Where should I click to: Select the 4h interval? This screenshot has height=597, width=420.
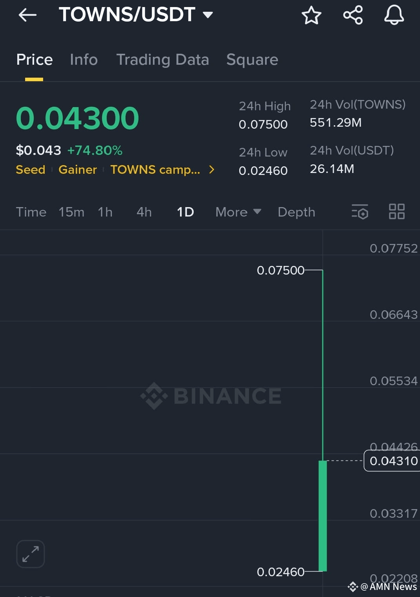(144, 212)
